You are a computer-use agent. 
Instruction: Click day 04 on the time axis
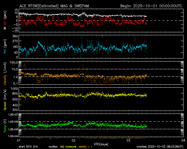(x=183, y=140)
